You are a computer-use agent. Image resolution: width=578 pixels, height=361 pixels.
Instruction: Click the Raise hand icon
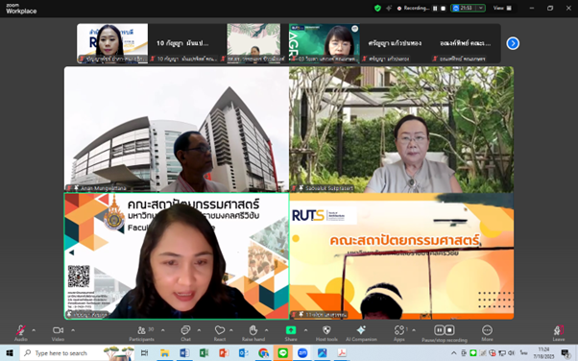click(253, 330)
